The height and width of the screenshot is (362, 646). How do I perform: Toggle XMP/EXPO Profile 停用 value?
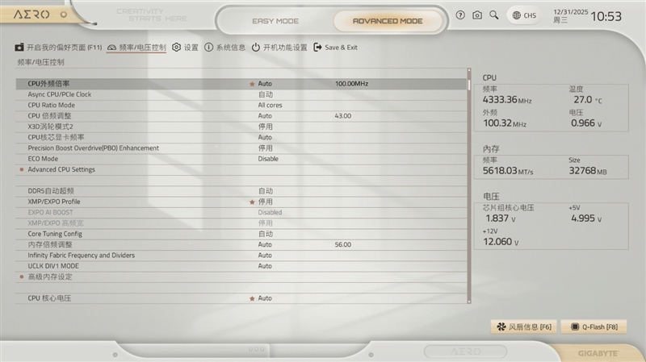pos(265,202)
